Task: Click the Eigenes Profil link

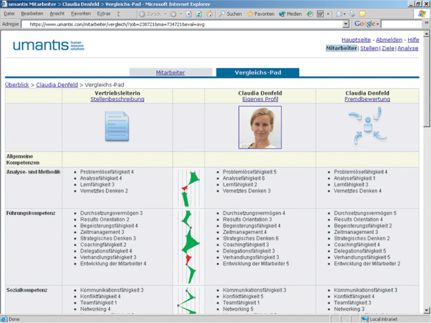Action: point(260,99)
